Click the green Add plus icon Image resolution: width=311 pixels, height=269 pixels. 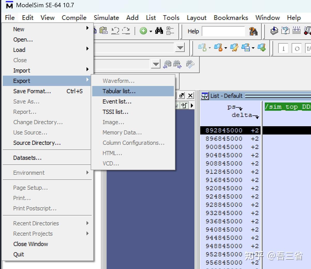(143, 31)
